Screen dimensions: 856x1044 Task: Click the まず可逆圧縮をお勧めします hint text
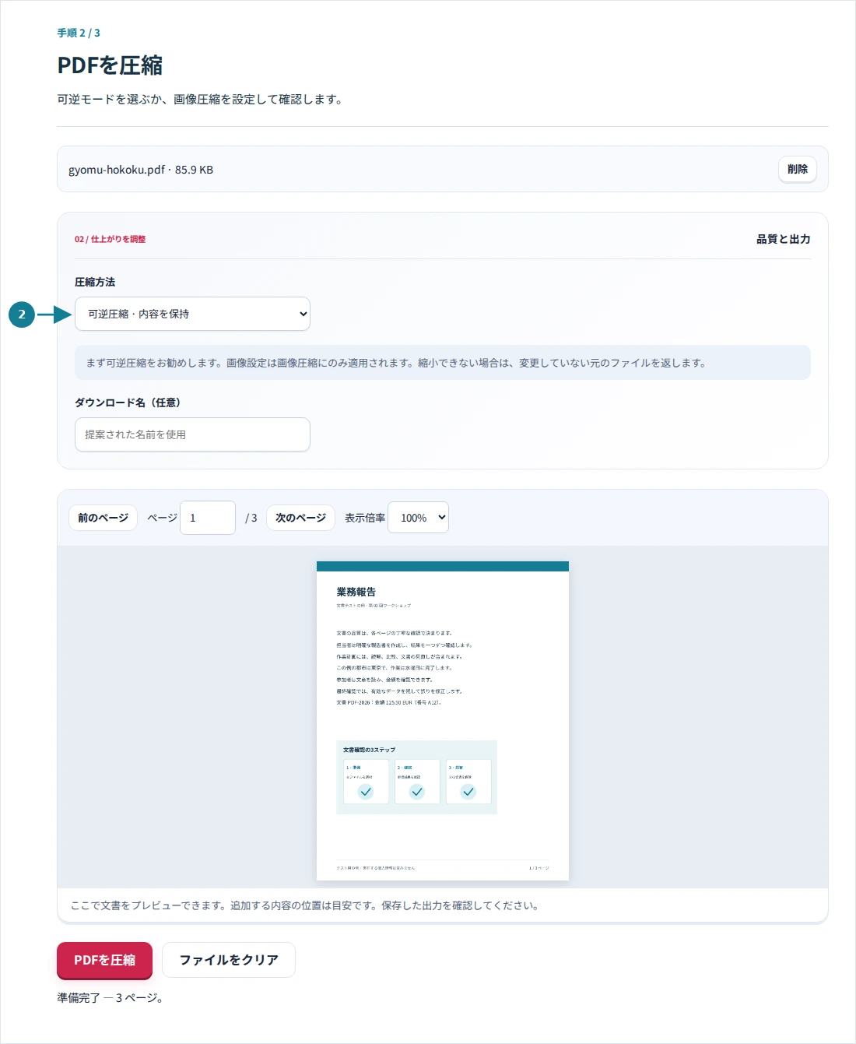(395, 363)
